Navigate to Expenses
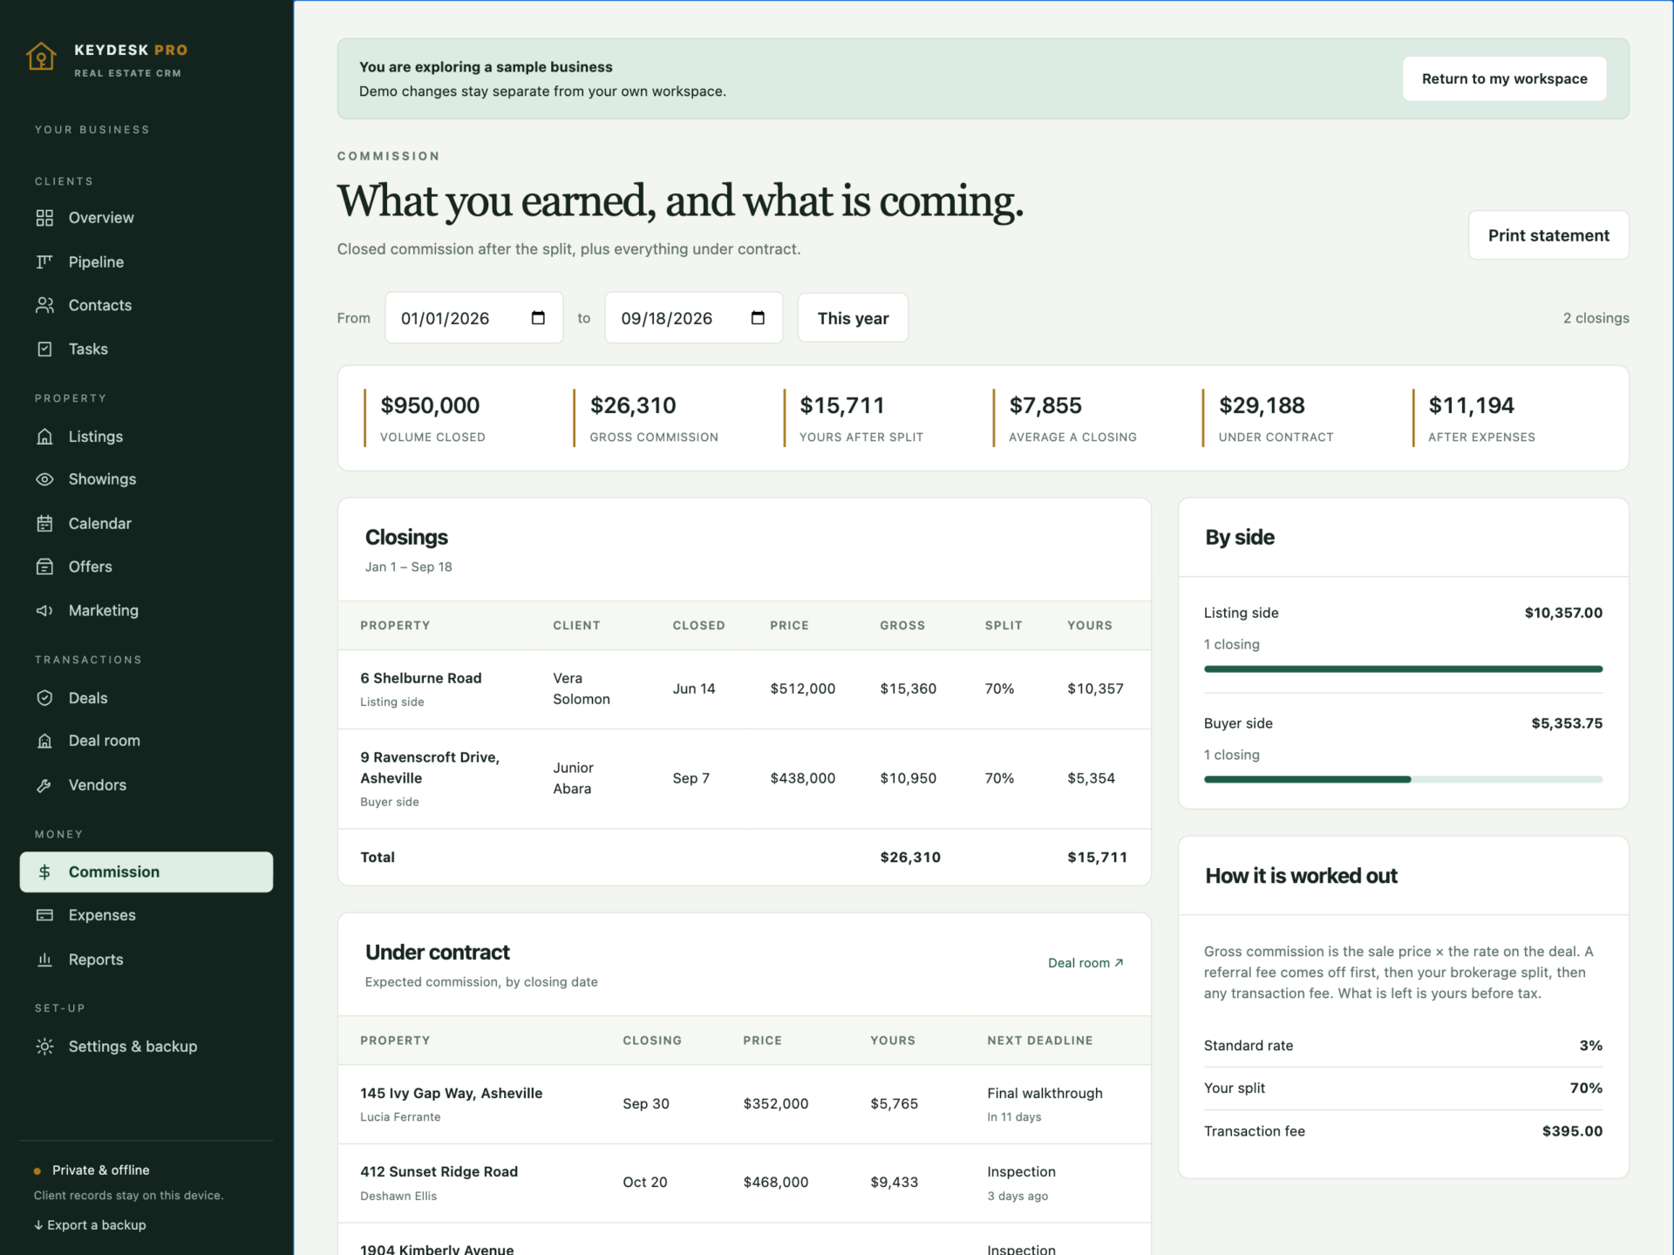This screenshot has height=1255, width=1674. pyautogui.click(x=146, y=915)
